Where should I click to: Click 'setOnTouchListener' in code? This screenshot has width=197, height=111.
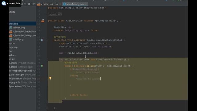(x=77, y=60)
